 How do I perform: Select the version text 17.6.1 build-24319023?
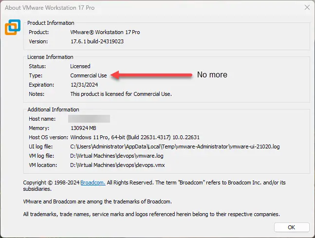pos(97,41)
